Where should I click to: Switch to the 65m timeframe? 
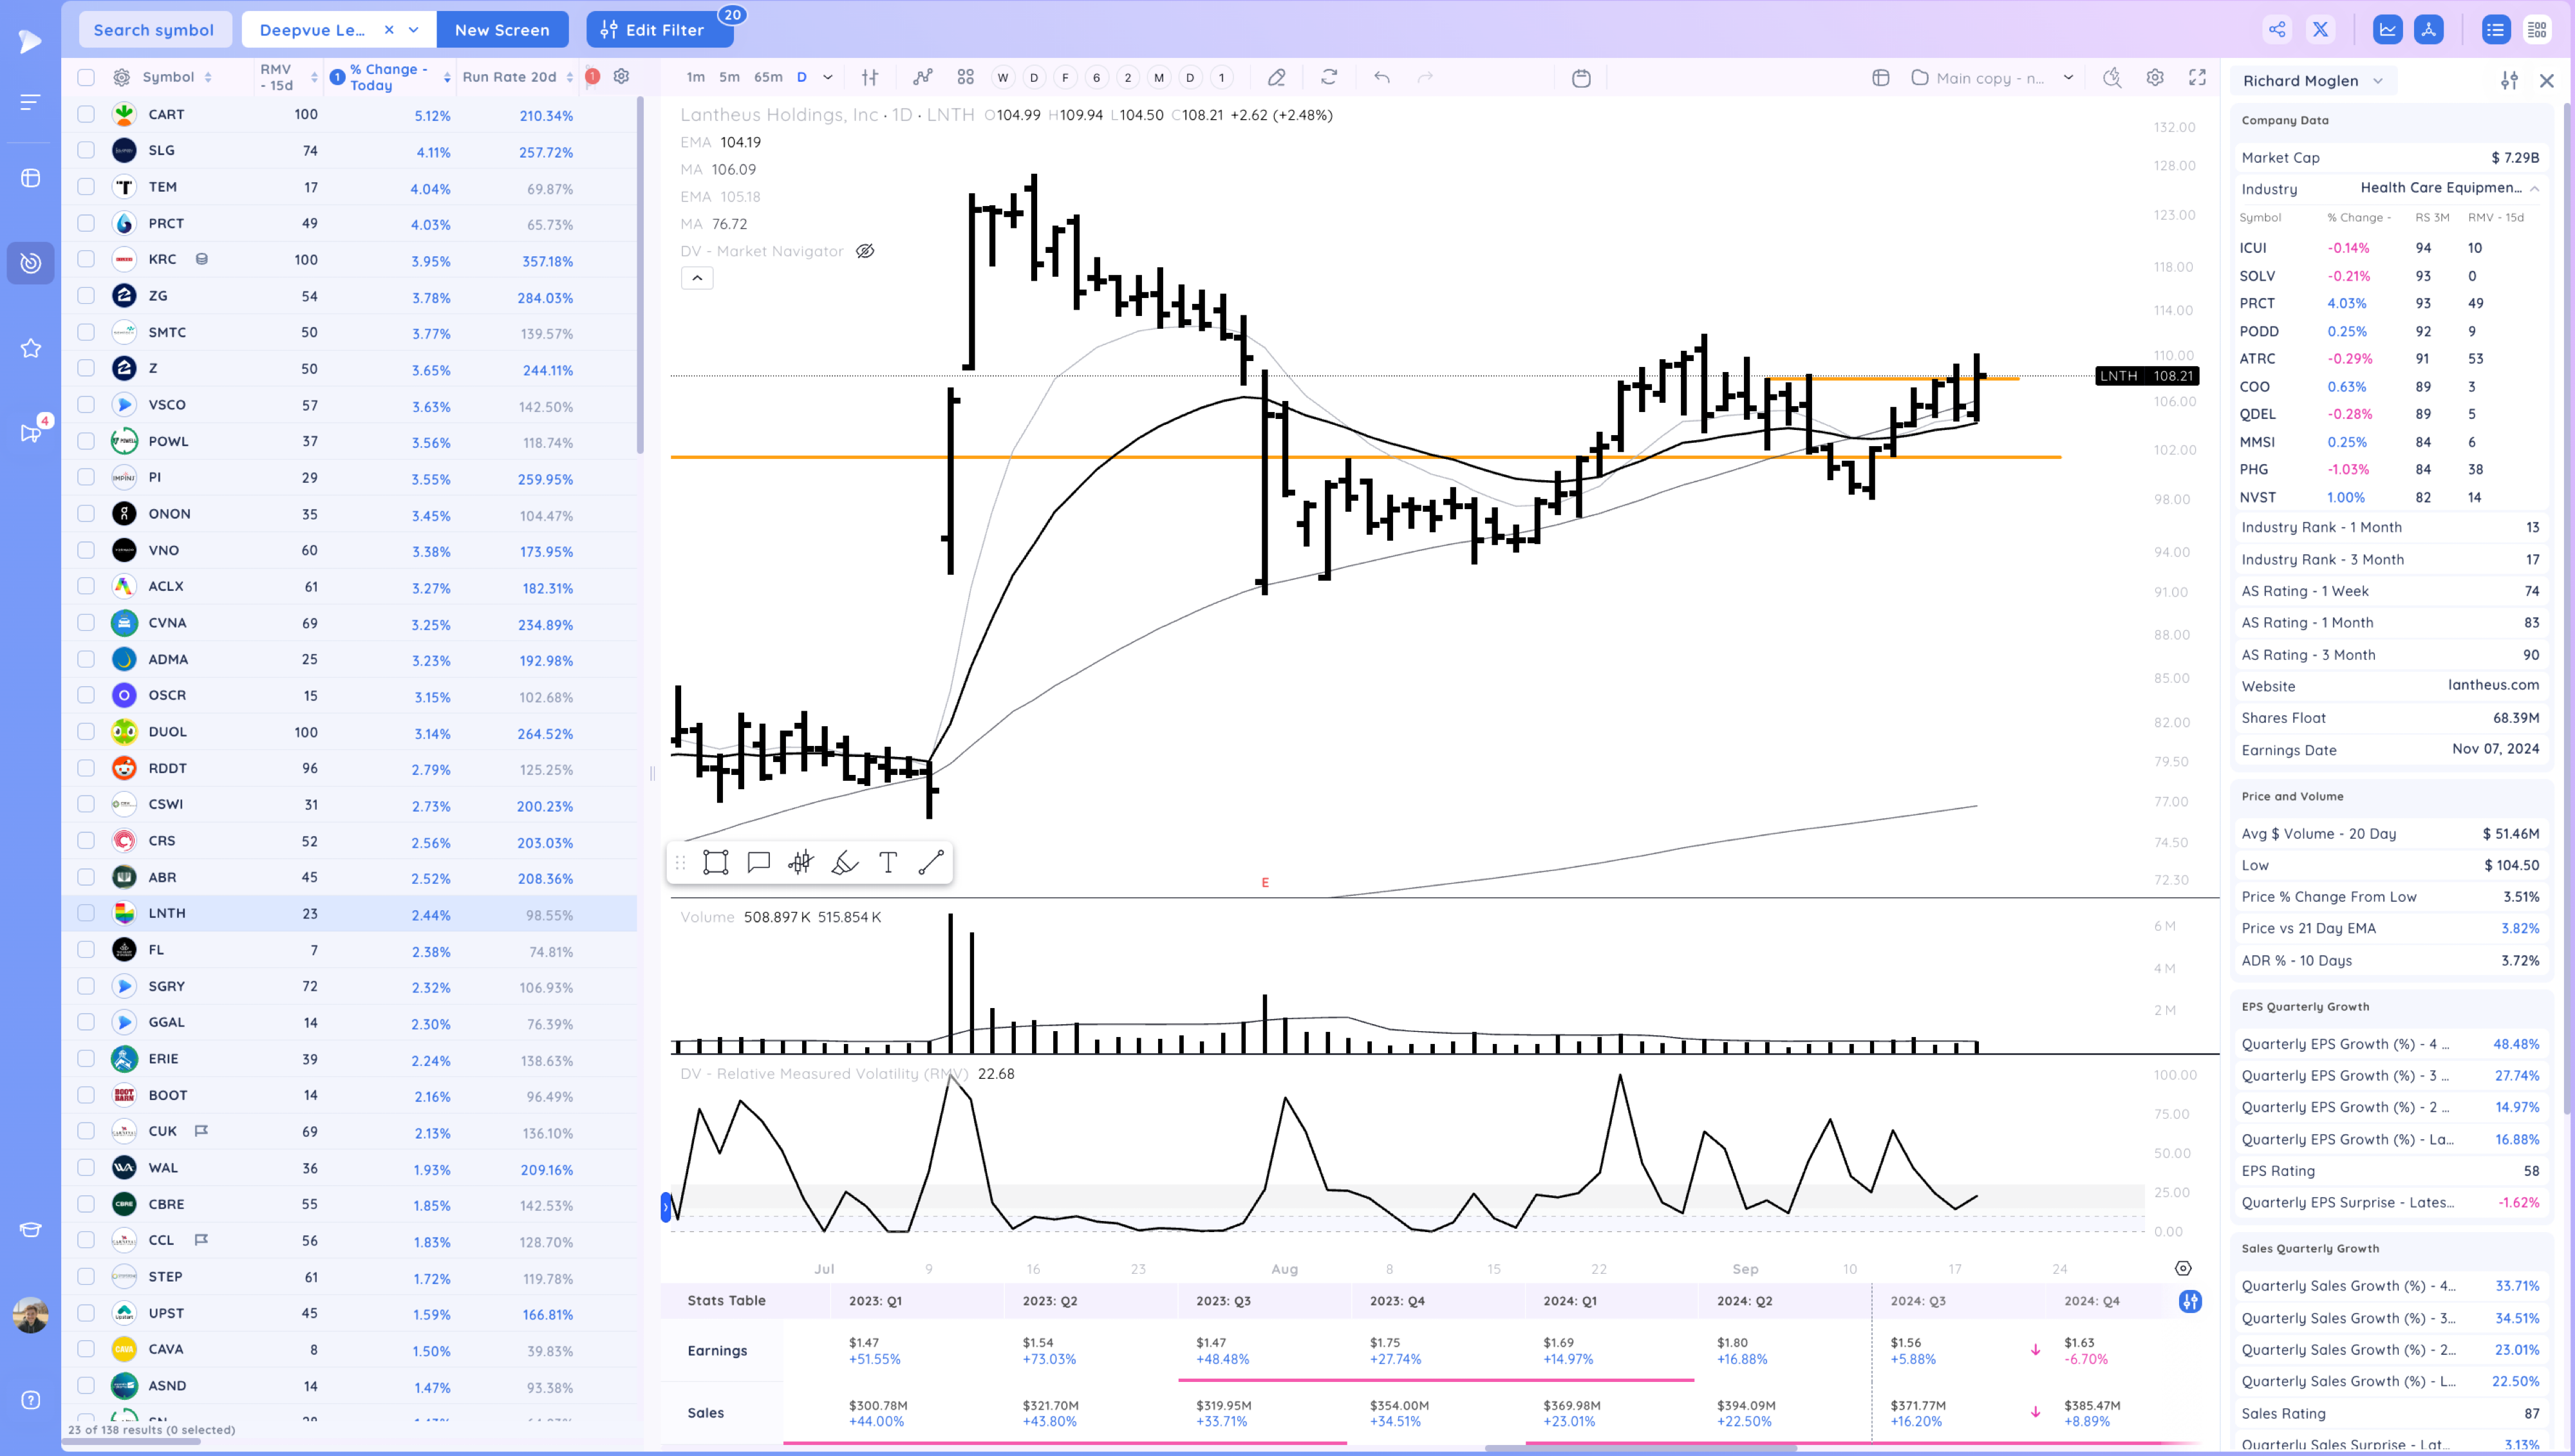pyautogui.click(x=768, y=77)
